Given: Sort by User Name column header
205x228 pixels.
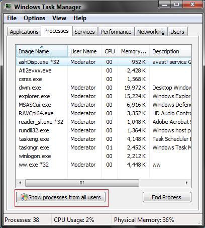Looking at the screenshot, I should click(x=84, y=51).
